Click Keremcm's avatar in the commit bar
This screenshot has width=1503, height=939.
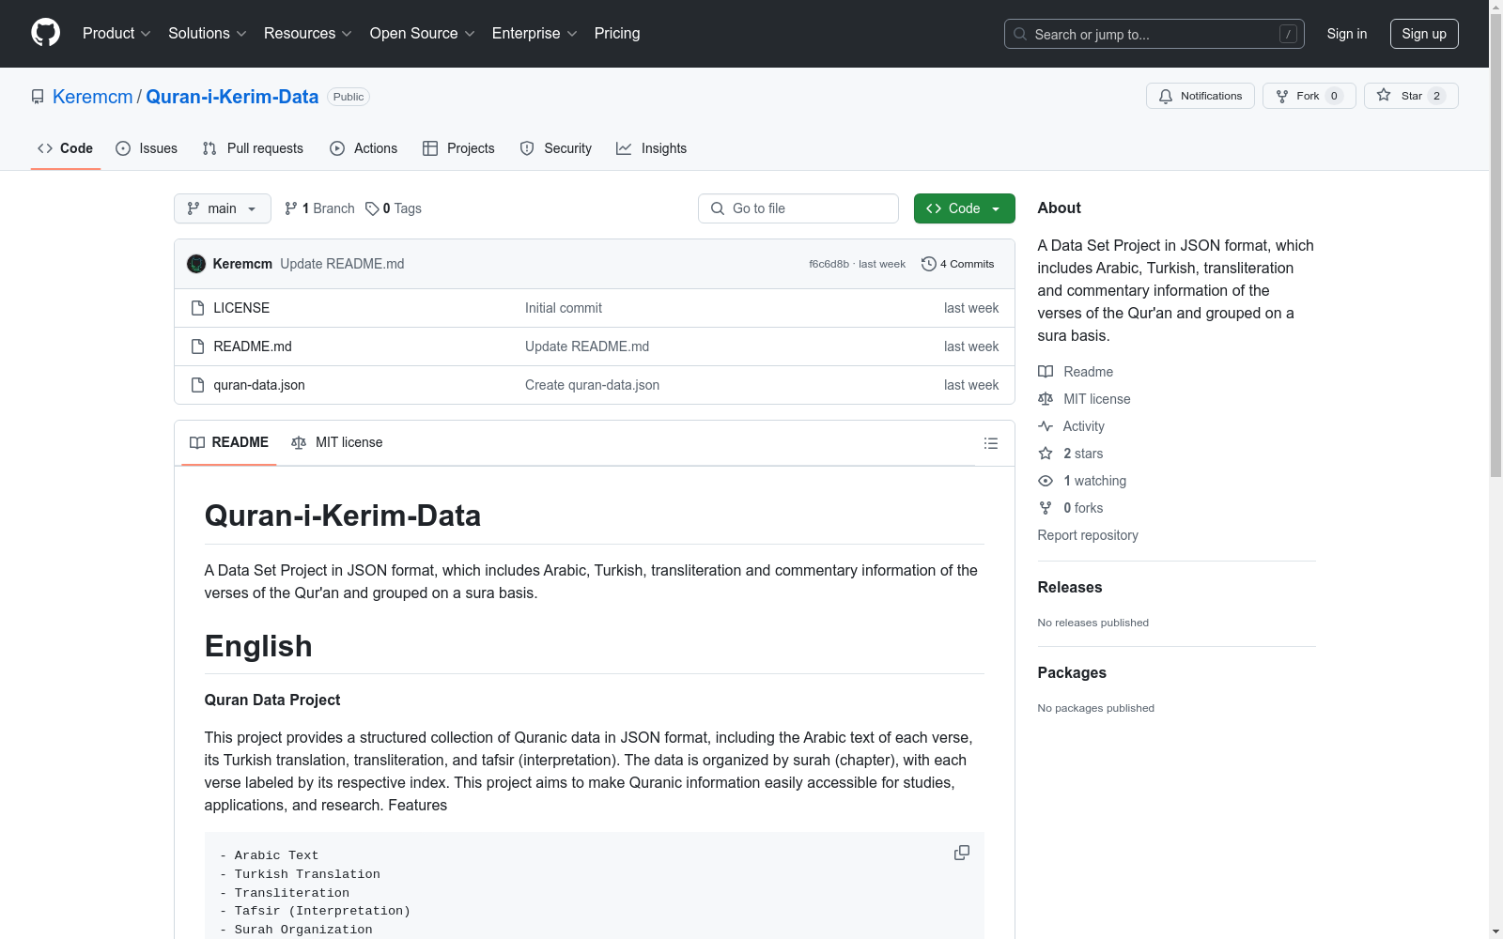196,264
